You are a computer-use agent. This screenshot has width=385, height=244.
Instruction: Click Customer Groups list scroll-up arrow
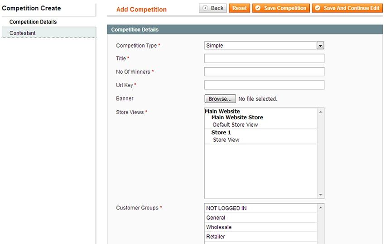point(321,207)
